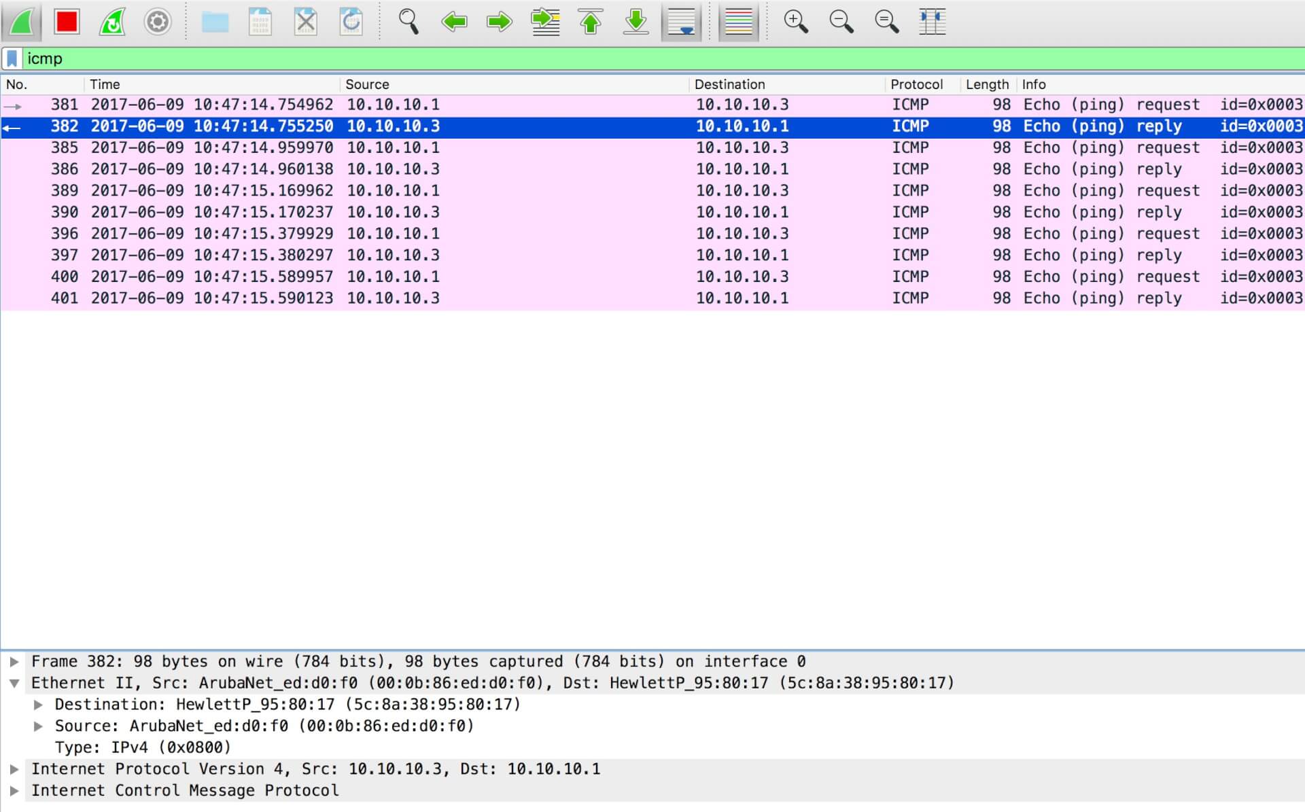Expand Internet Control Message Protocol section

(14, 790)
